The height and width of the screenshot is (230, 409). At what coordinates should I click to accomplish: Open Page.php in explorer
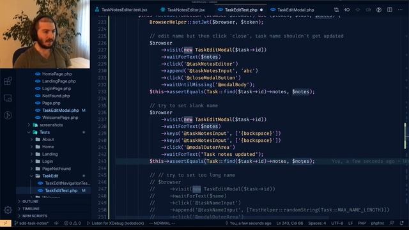pos(51,103)
